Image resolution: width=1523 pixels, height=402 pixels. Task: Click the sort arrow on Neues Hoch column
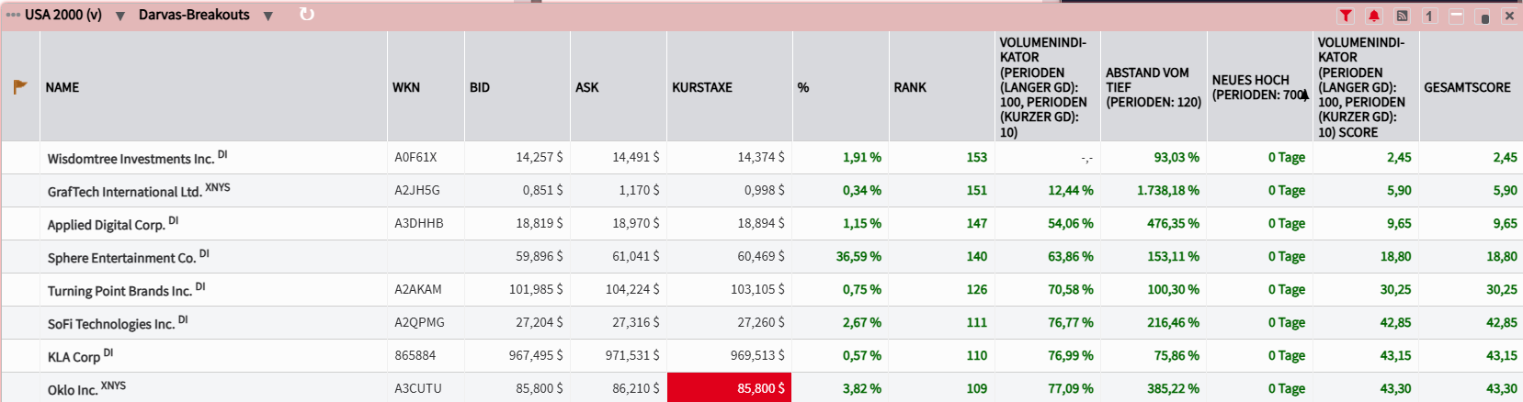1304,95
